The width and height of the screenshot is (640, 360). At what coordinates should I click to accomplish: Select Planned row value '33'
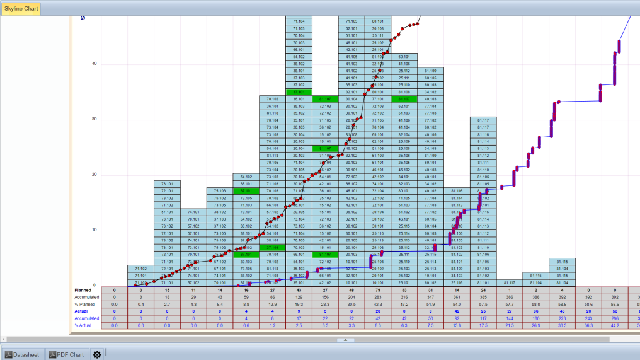pyautogui.click(x=404, y=290)
